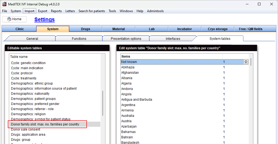Select the System tables sub-tab
This screenshot has height=144, width=278.
click(x=220, y=38)
